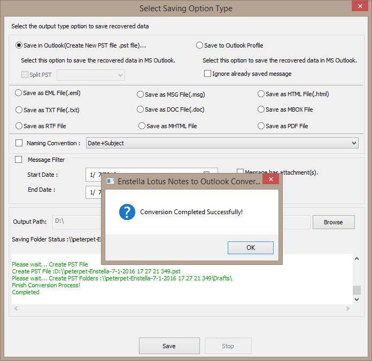Select Save in Outlook new PST option
Image resolution: width=372 pixels, height=361 pixels.
click(x=20, y=45)
